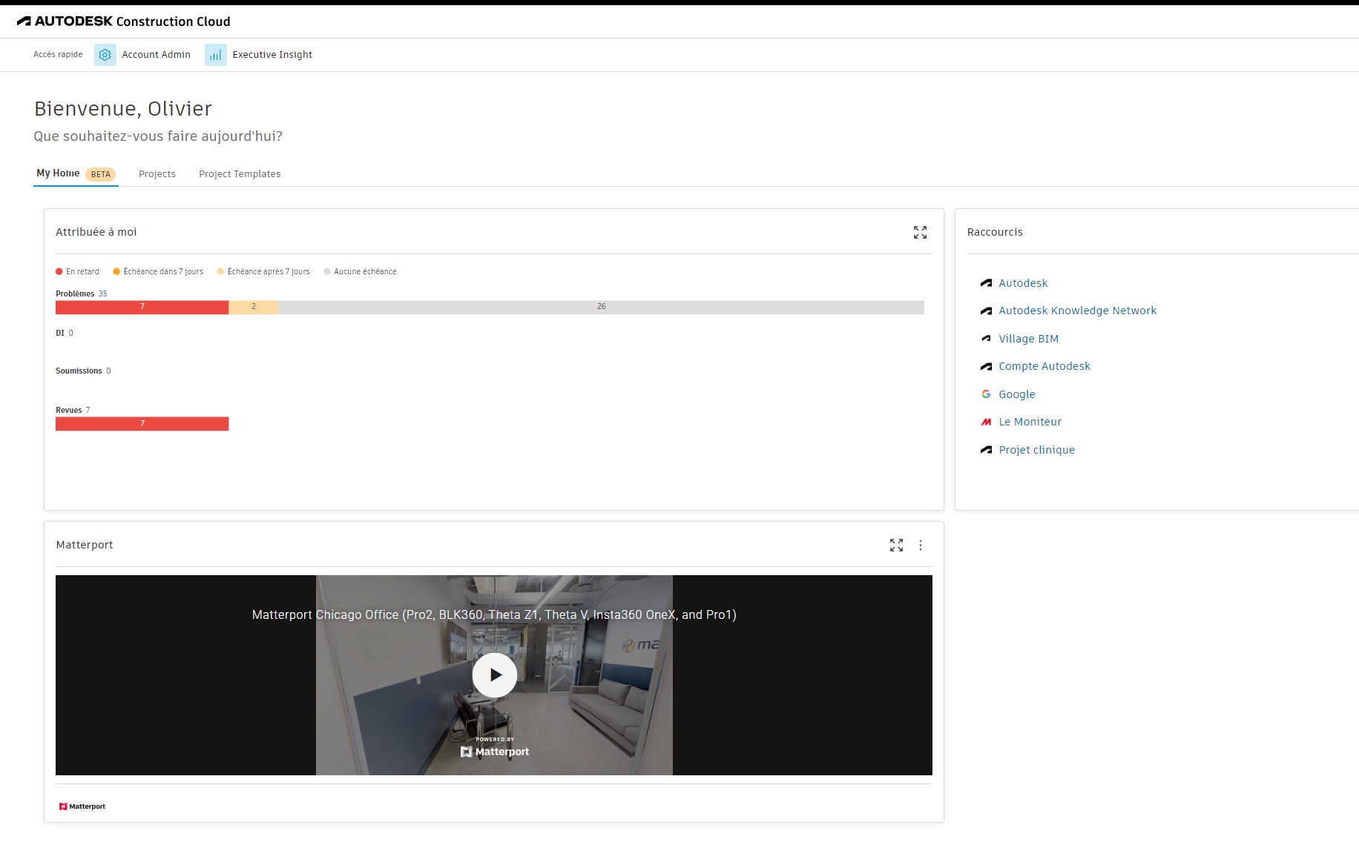Open Executive Insight from quick access
Screen dimensions: 1359x862
pos(272,54)
